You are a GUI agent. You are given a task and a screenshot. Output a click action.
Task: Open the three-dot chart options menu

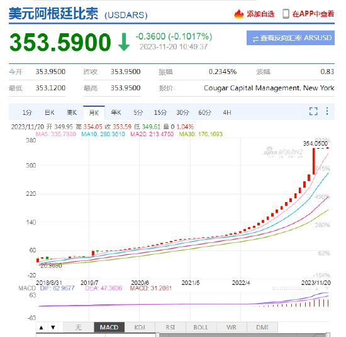pos(327,111)
